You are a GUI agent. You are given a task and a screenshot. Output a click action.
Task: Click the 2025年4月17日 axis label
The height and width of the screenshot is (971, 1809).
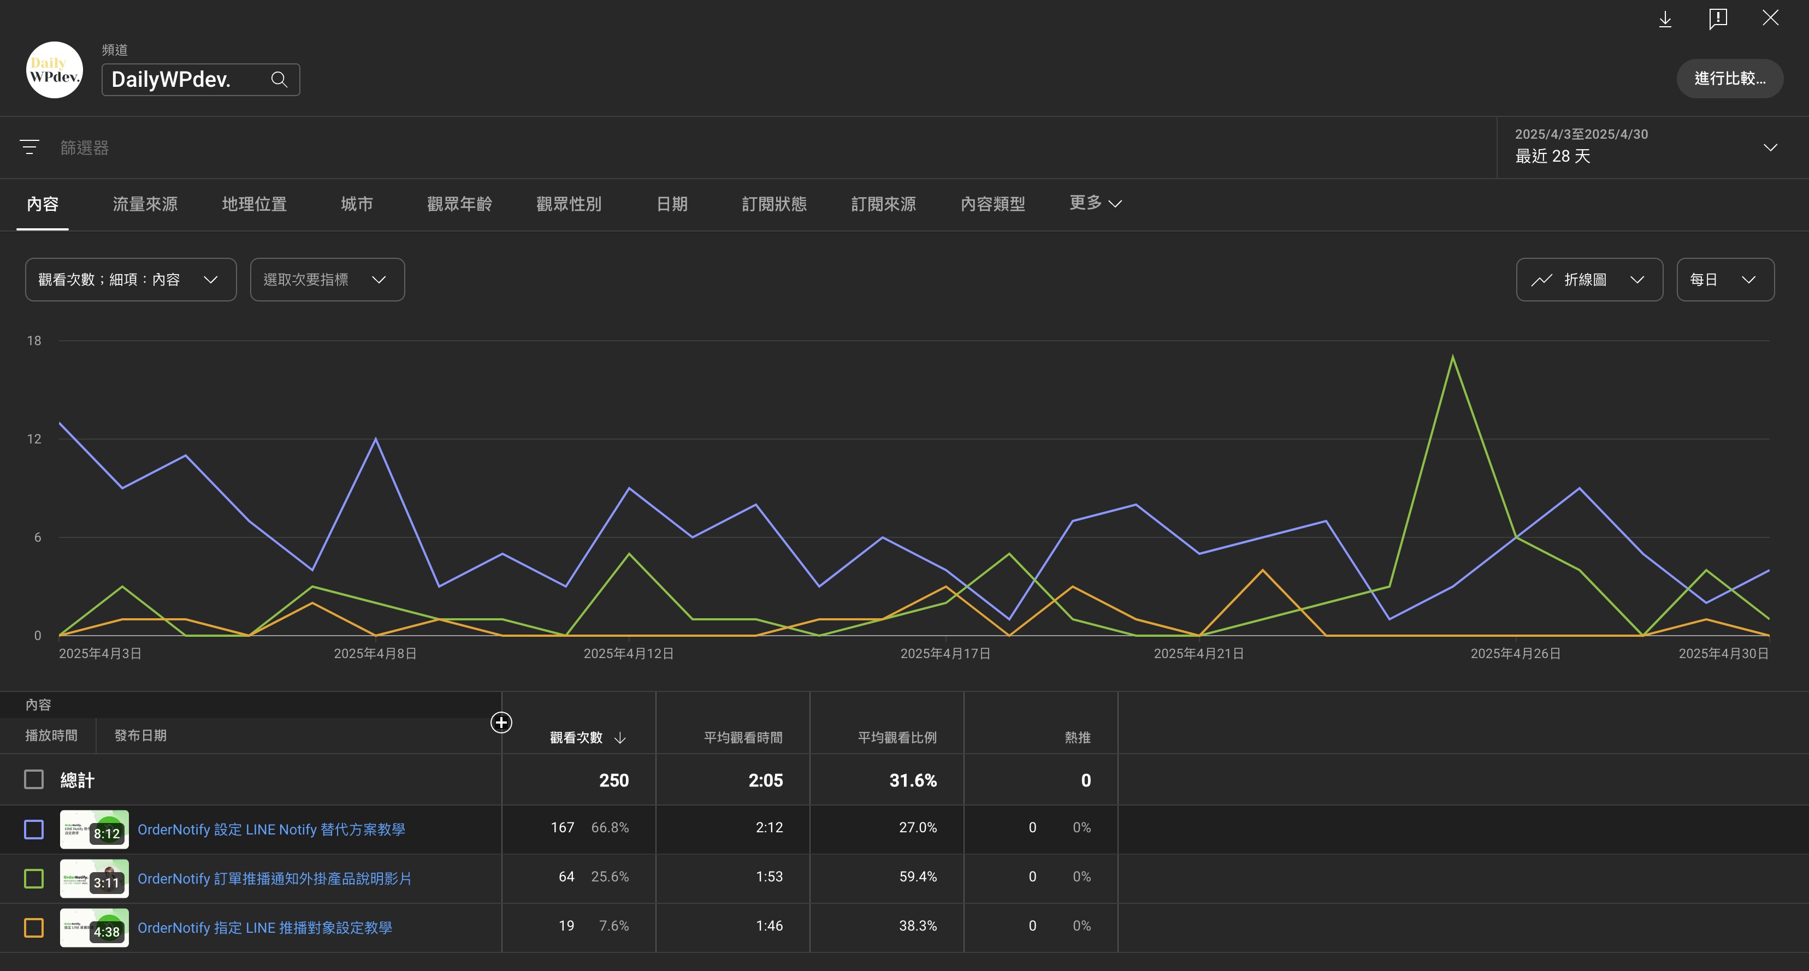(945, 654)
